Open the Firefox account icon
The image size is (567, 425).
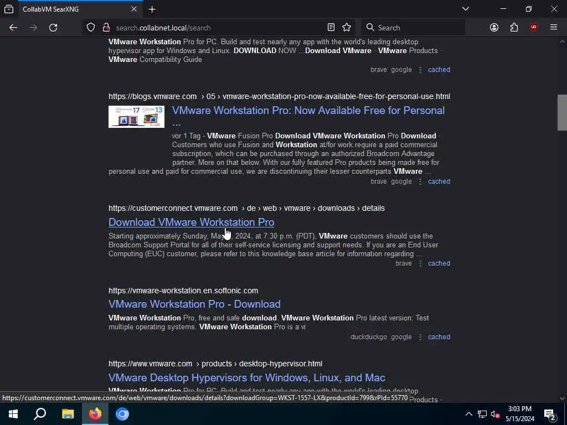tap(494, 28)
